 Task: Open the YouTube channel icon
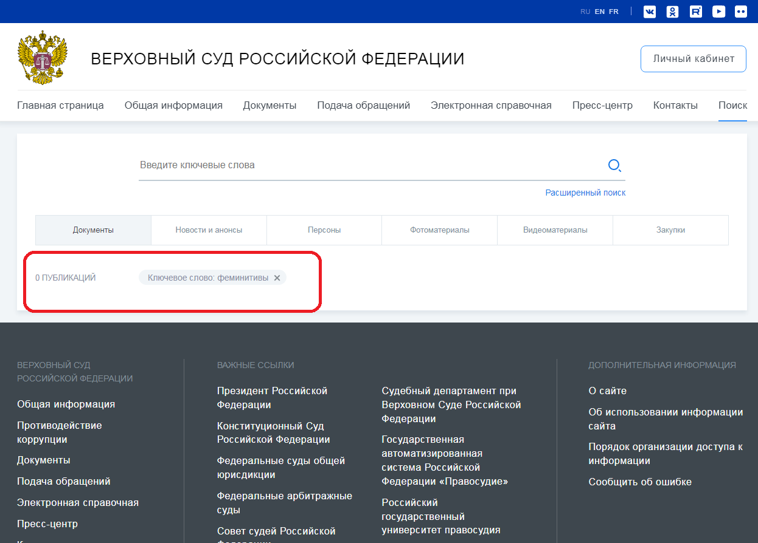click(x=719, y=12)
